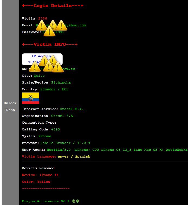The image size is (188, 205).
Task: Click the Ecuador flag image
Action: coord(31,98)
